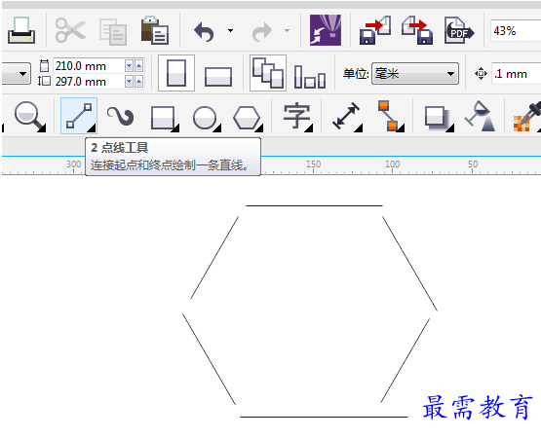Increase page width with up stepper
The height and width of the screenshot is (438, 541).
[139, 65]
